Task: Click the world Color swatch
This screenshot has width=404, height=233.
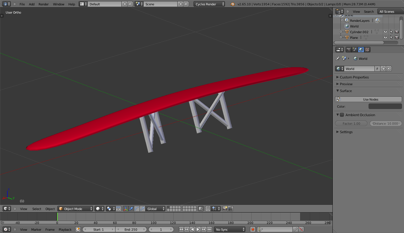Action: (385, 106)
